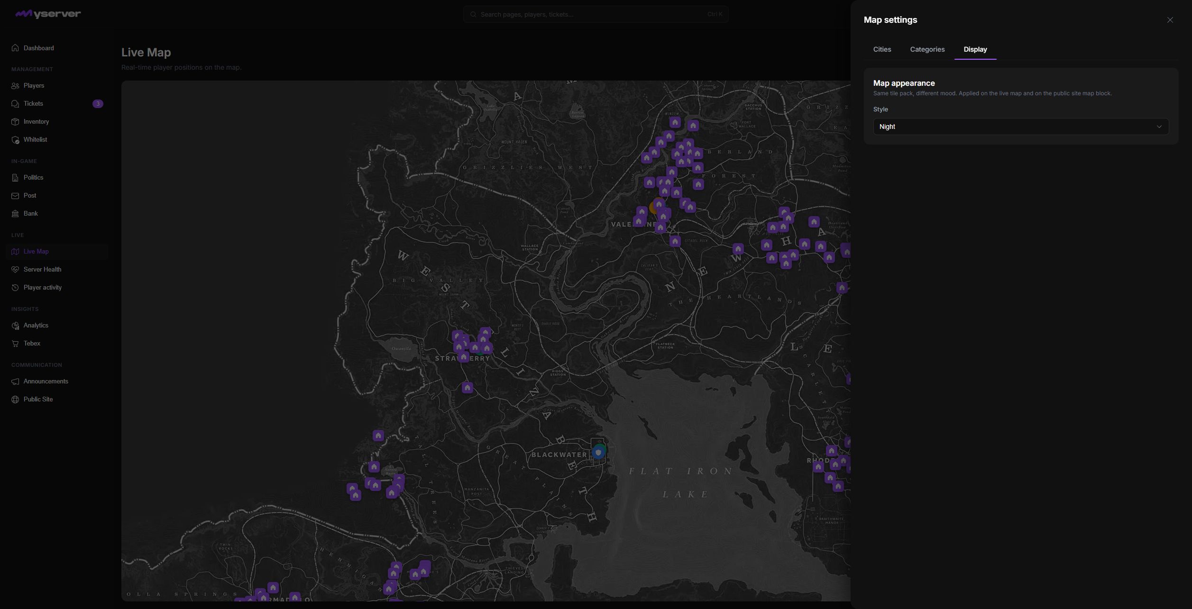Viewport: 1192px width, 609px height.
Task: Click the myserver logo
Action: tap(48, 14)
